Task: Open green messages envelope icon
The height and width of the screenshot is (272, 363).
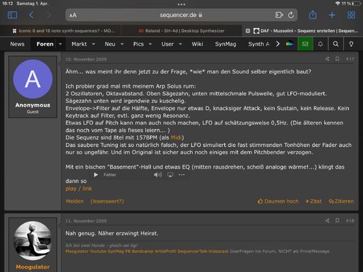Action: [x=305, y=44]
